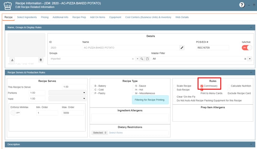Check the B - Bakery checkbox
Image resolution: width=257 pixels, height=149 pixels.
click(93, 86)
